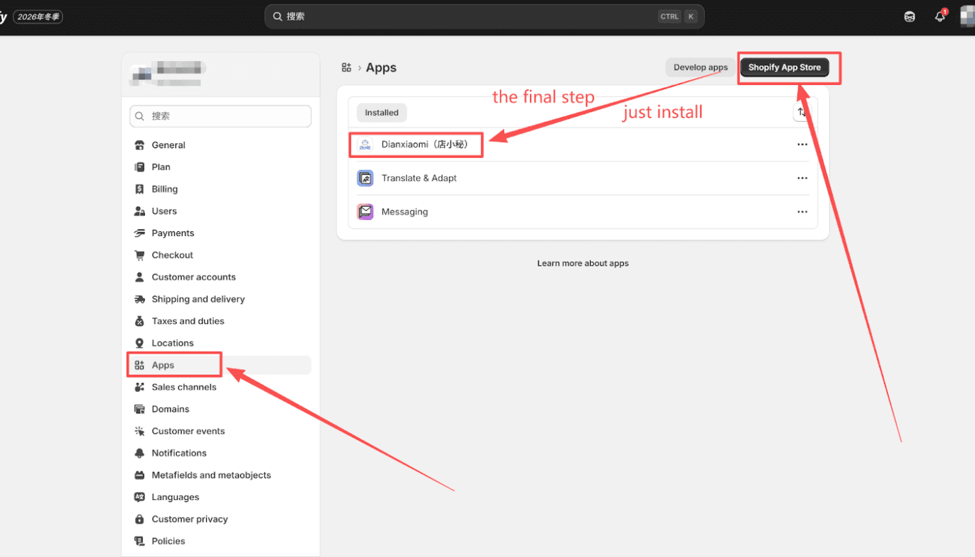This screenshot has width=975, height=557.
Task: Open Payments in the settings sidebar
Action: click(173, 233)
